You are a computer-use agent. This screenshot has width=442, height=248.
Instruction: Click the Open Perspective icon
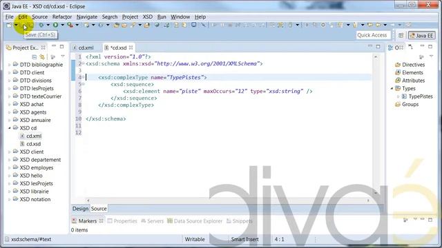click(401, 35)
